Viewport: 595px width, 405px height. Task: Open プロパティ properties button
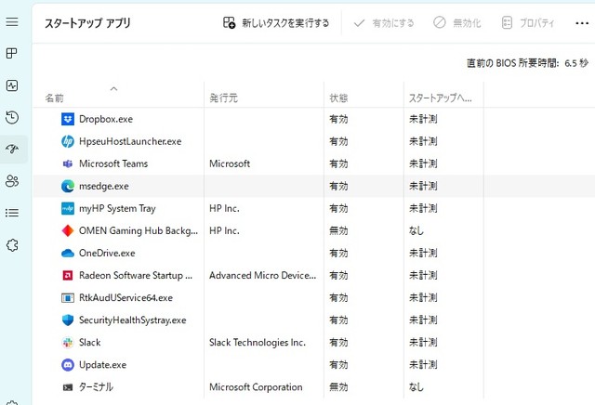tap(527, 23)
